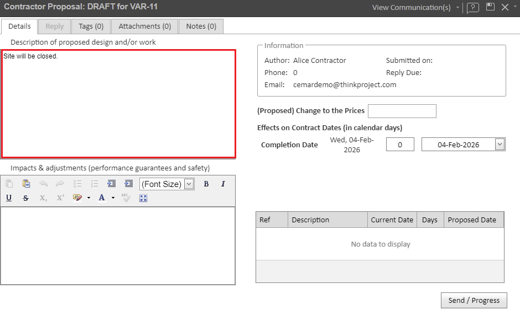Viewport: 520px width, 315px height.
Task: Apply italic formatting
Action: click(x=223, y=184)
